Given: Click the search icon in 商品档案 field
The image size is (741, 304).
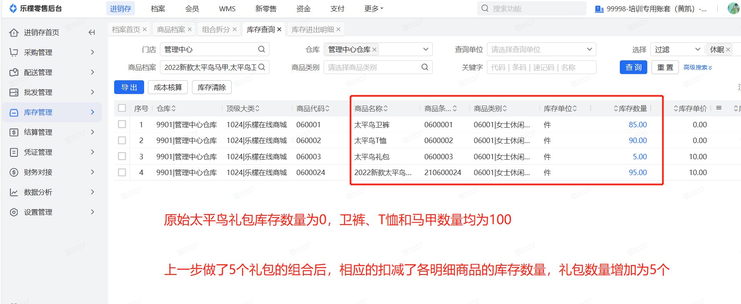Looking at the screenshot, I should (262, 67).
